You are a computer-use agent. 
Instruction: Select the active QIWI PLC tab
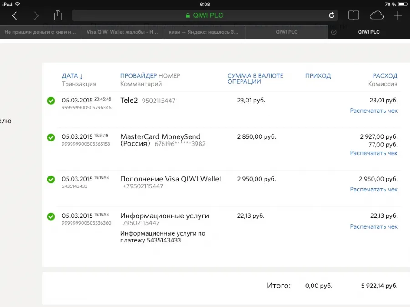click(369, 32)
